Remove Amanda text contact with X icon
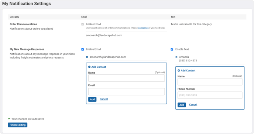Screen dimensions: 254x134 click(x=176, y=57)
